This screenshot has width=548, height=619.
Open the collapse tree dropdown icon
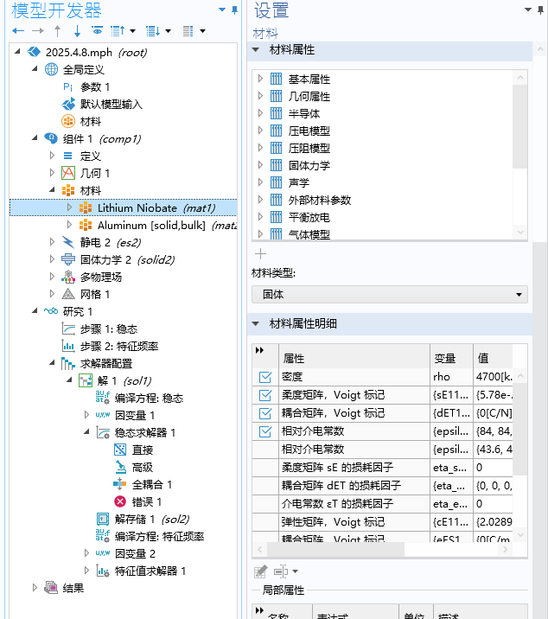click(132, 31)
